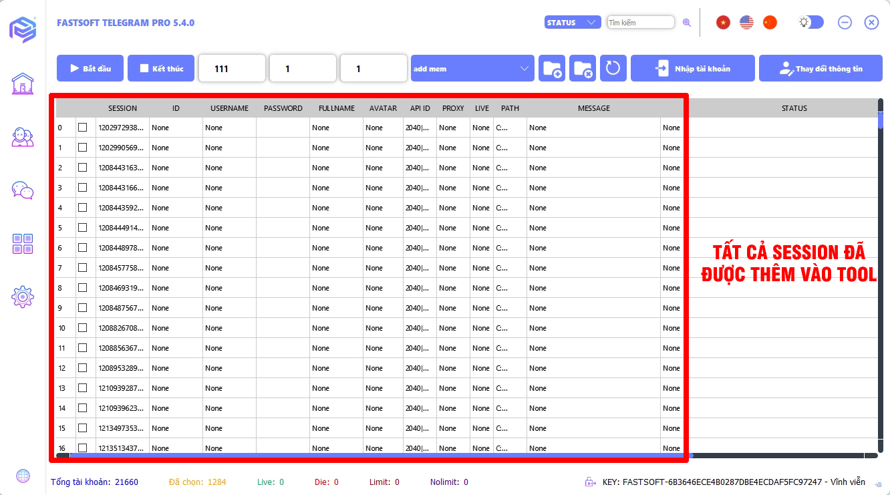
Task: Click the Kết thúc stop button
Action: pyautogui.click(x=161, y=68)
